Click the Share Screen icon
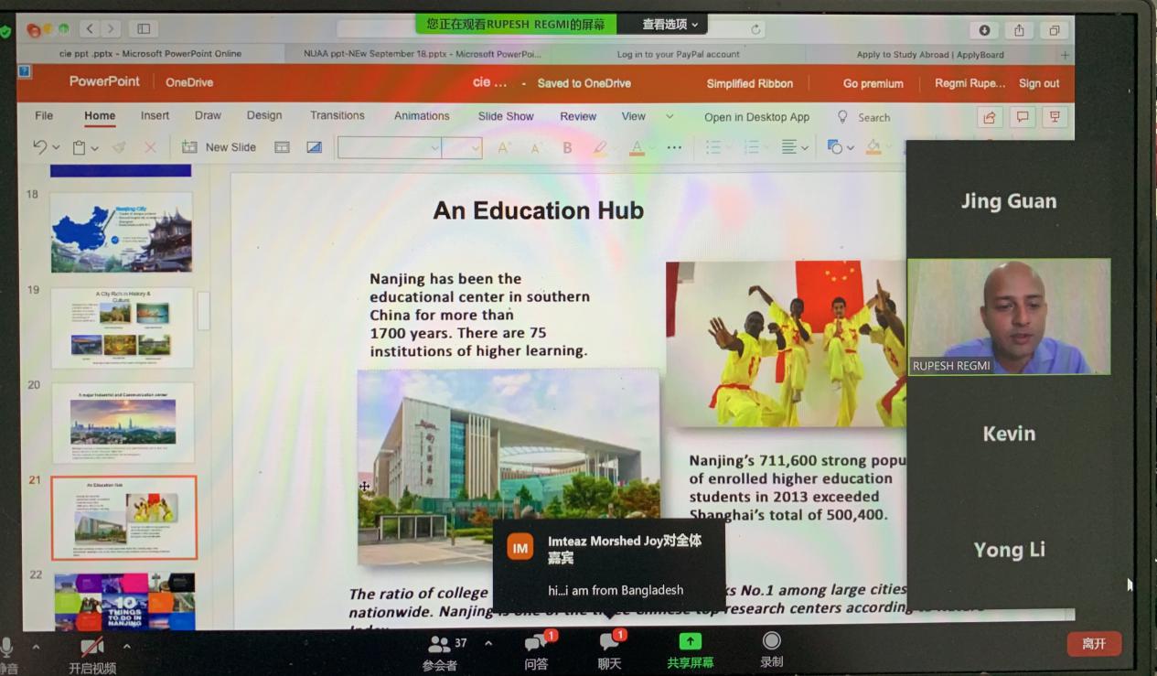Screen dimensions: 1157x676 coord(690,642)
